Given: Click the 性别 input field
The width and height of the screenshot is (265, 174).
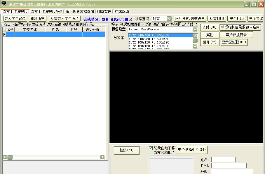Looking at the screenshot, I should tap(229, 166).
